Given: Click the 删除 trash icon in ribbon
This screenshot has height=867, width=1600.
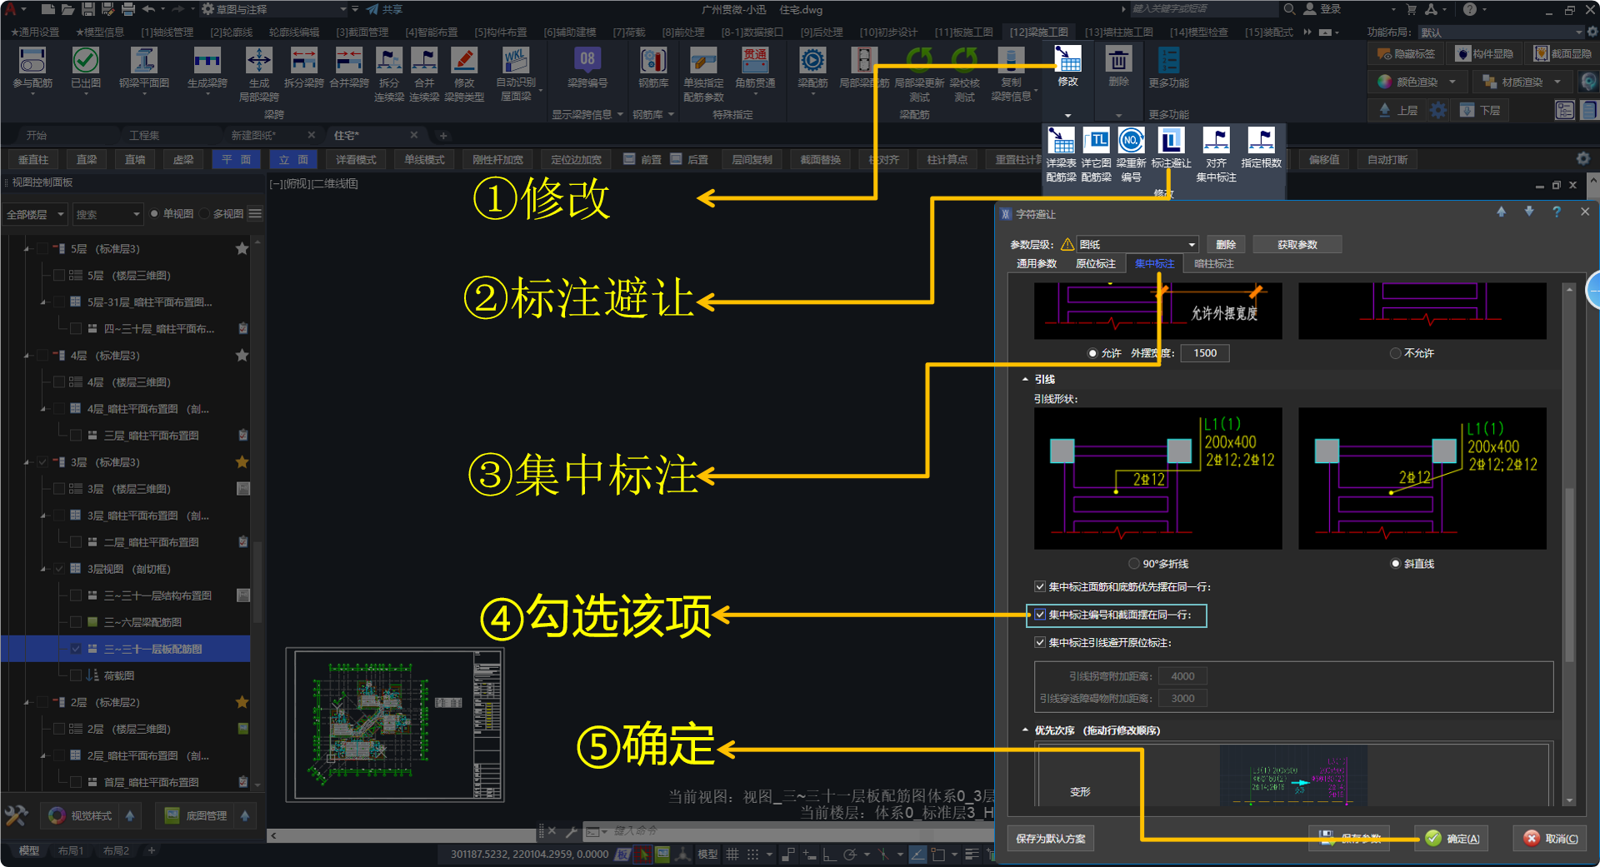Looking at the screenshot, I should [1118, 62].
